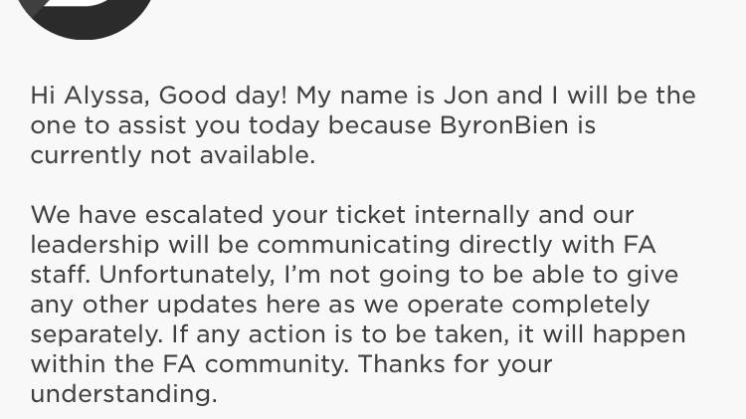Click the text "currently not available."
The width and height of the screenshot is (746, 419).
(172, 156)
